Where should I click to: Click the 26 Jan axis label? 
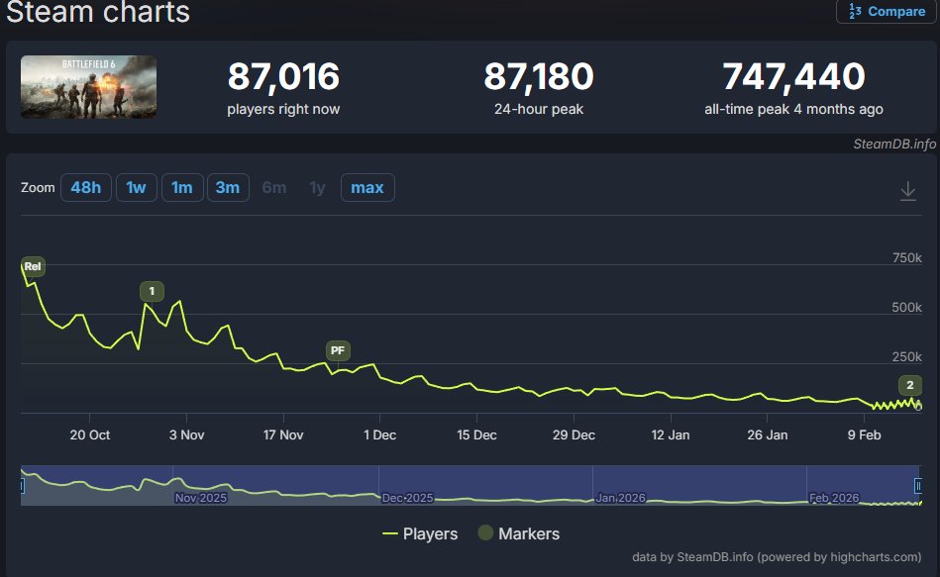768,435
